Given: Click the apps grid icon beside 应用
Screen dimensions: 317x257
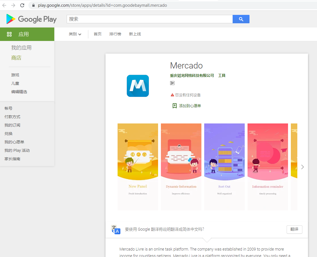Looking at the screenshot, I should 9,34.
